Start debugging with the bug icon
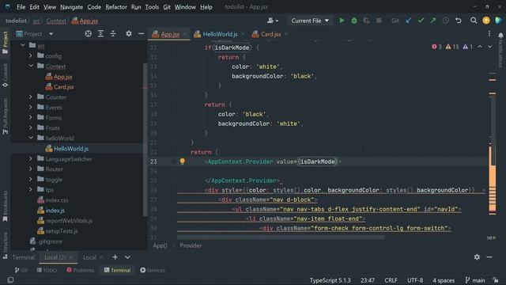The width and height of the screenshot is (506, 285). click(354, 21)
